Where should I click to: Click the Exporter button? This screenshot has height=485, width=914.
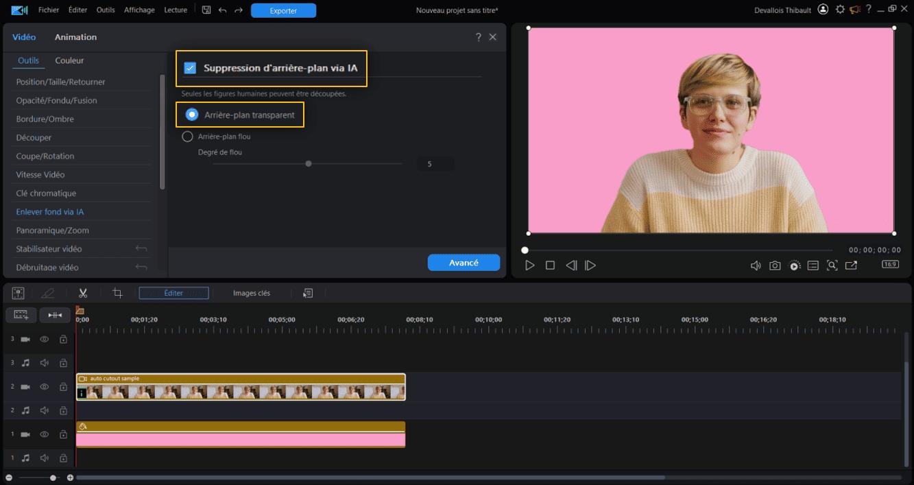(x=283, y=10)
